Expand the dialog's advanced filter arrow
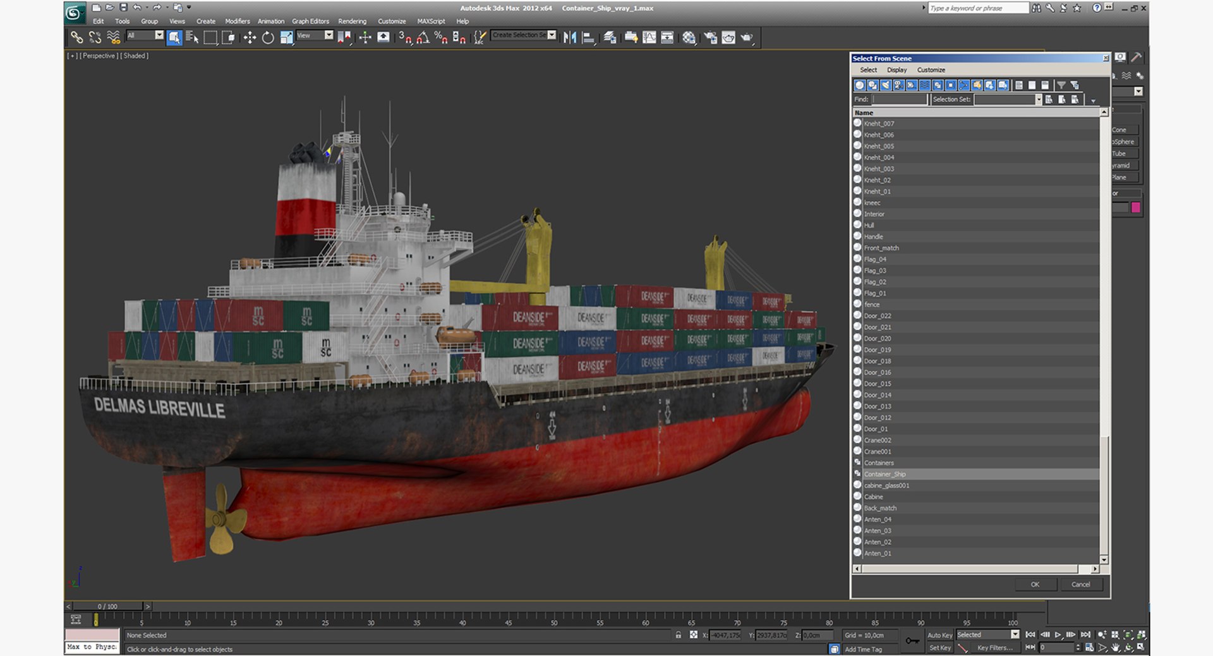Screen dimensions: 1213x656 coord(1093,100)
